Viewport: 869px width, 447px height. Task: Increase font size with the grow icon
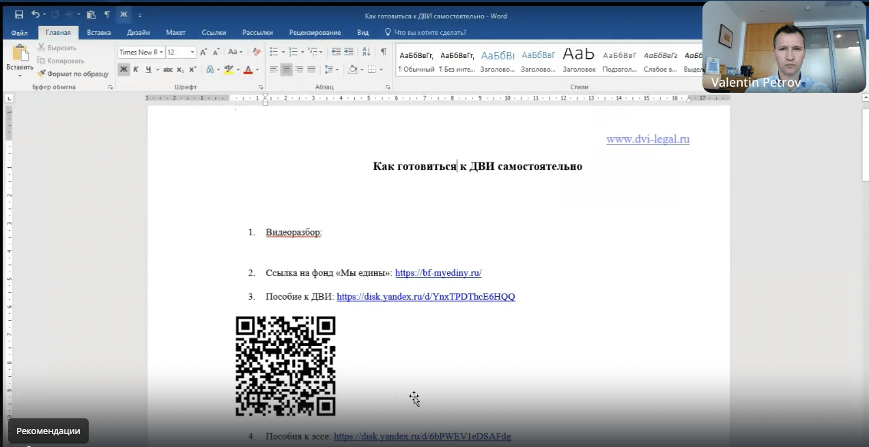pos(203,52)
